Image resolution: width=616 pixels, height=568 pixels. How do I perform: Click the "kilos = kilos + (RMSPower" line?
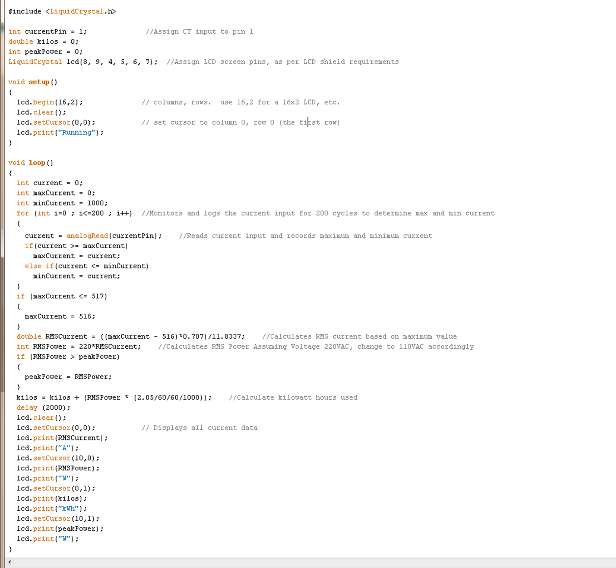(114, 398)
